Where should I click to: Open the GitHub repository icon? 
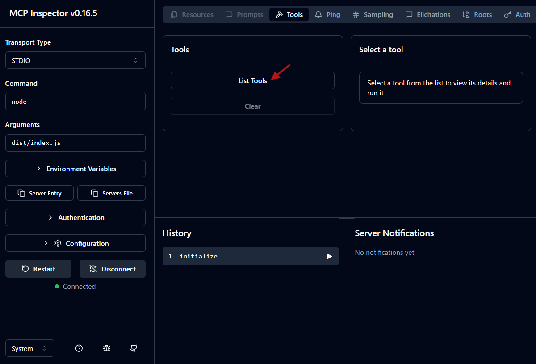(134, 348)
